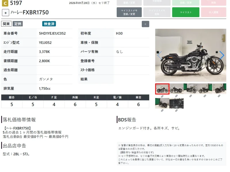Viewport: 230px width, 172px height.
Task: Select the 落札価格帯情報 heading
Action: [19, 120]
